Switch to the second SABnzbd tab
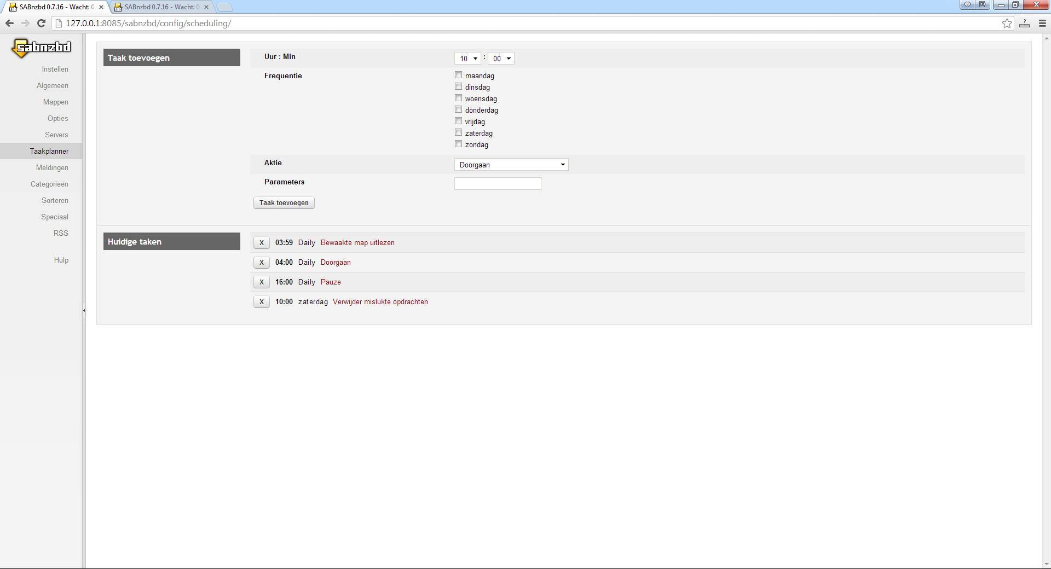The height and width of the screenshot is (569, 1051). (x=161, y=7)
